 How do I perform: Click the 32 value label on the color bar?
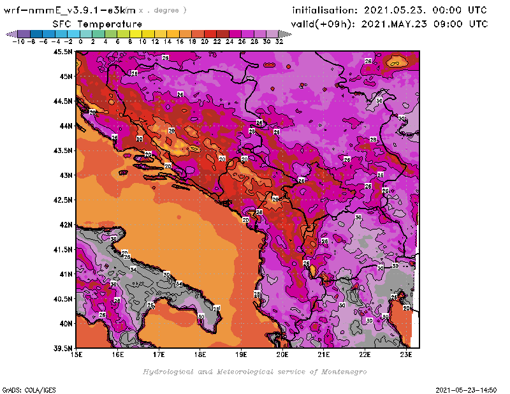279,41
